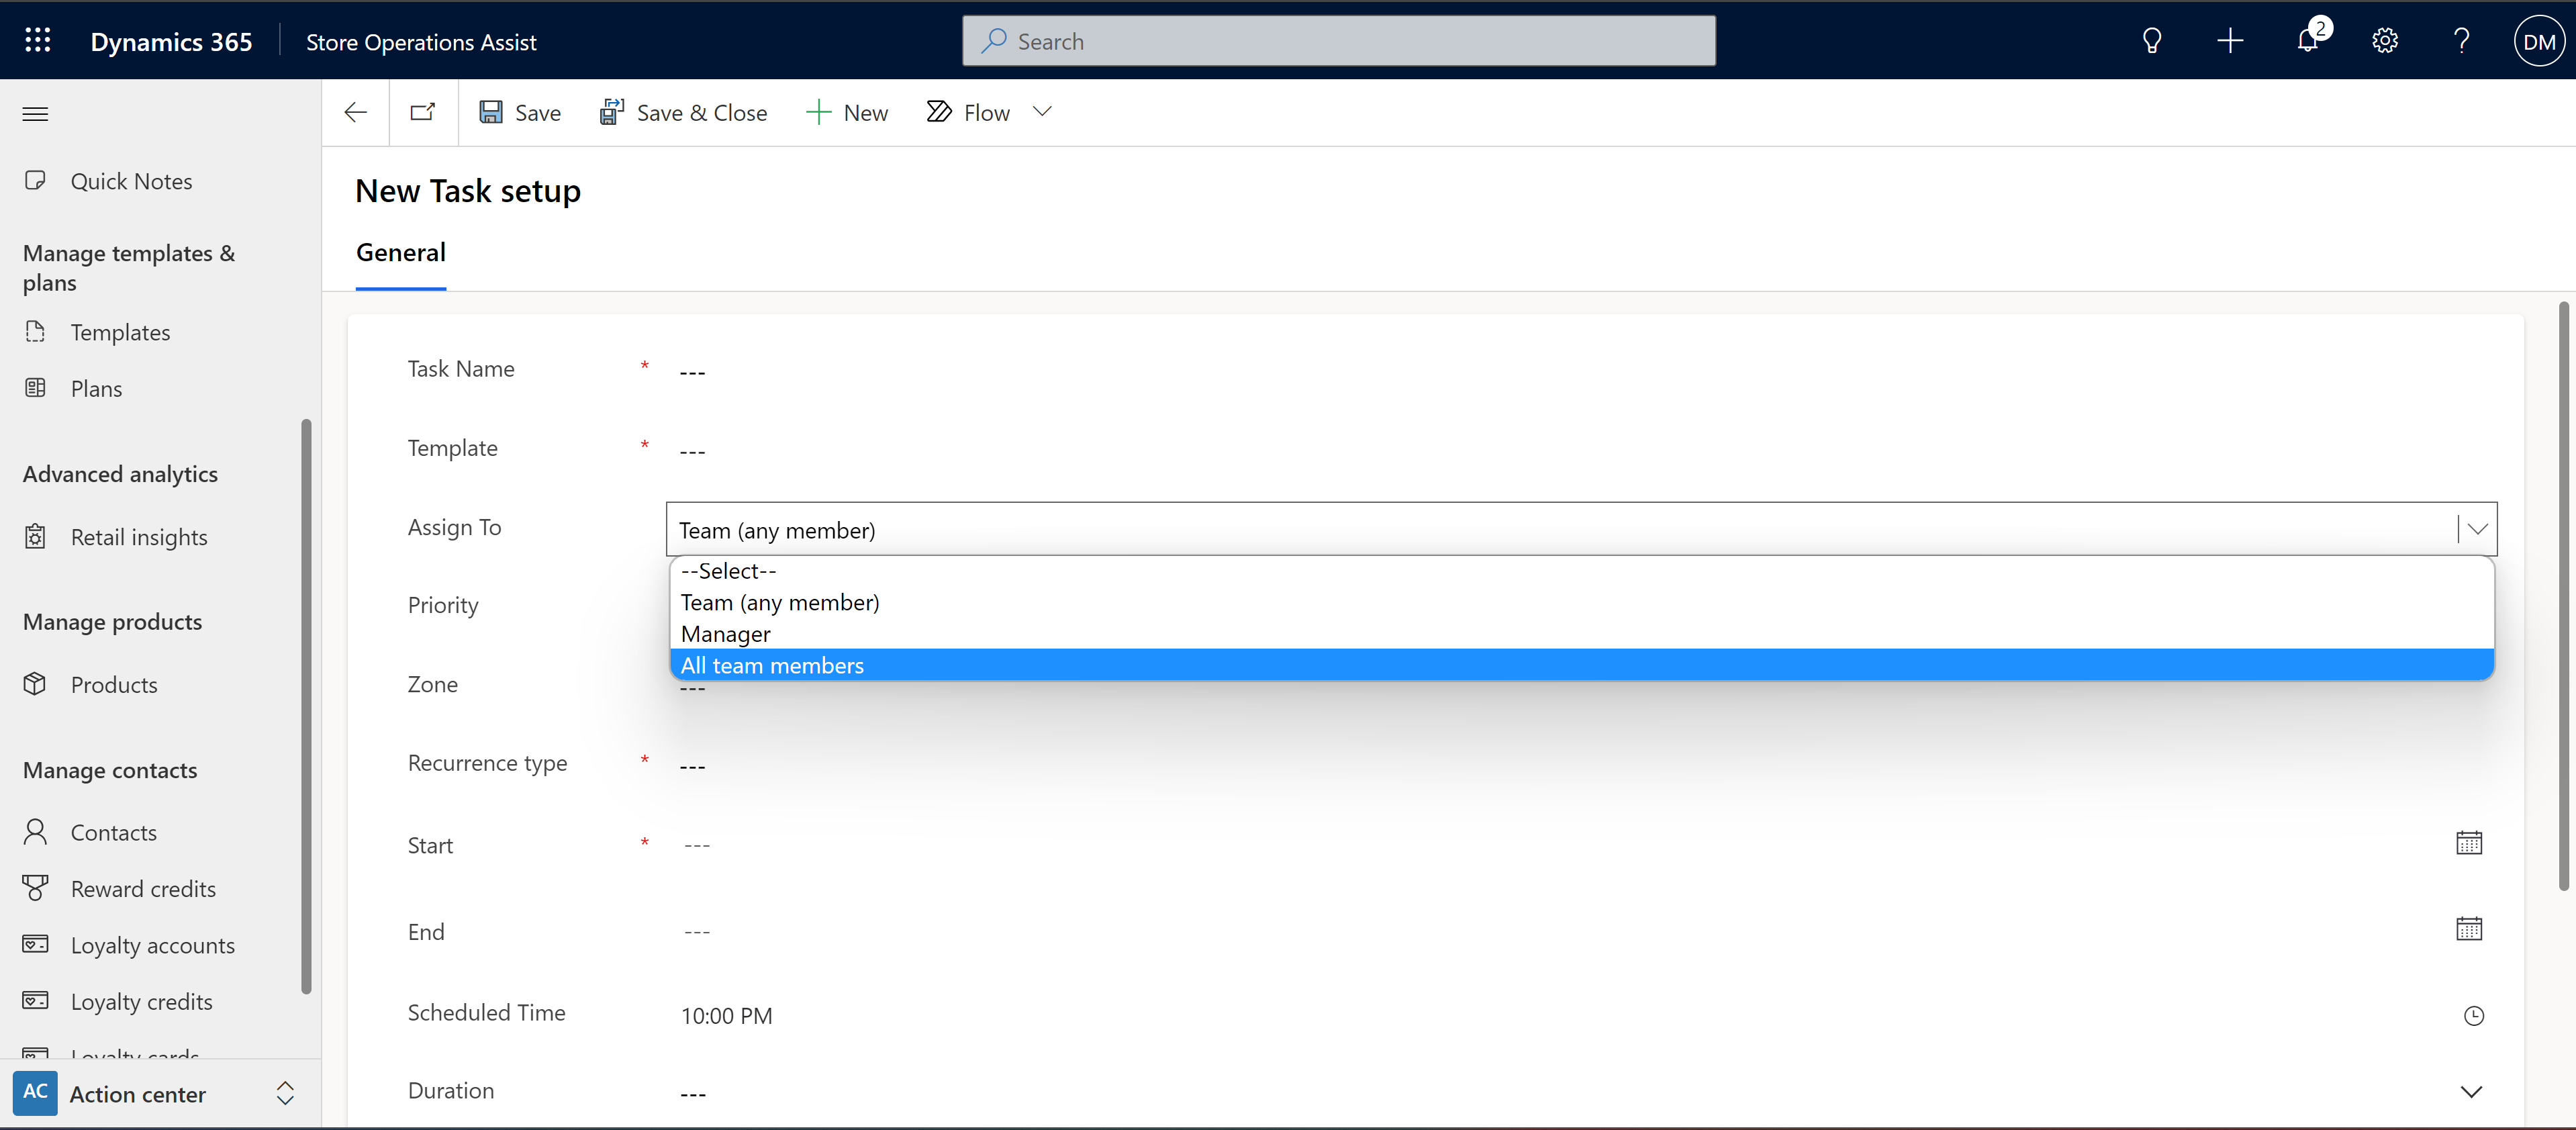Screen dimensions: 2576x1130
Task: Open Contacts management
Action: click(111, 829)
